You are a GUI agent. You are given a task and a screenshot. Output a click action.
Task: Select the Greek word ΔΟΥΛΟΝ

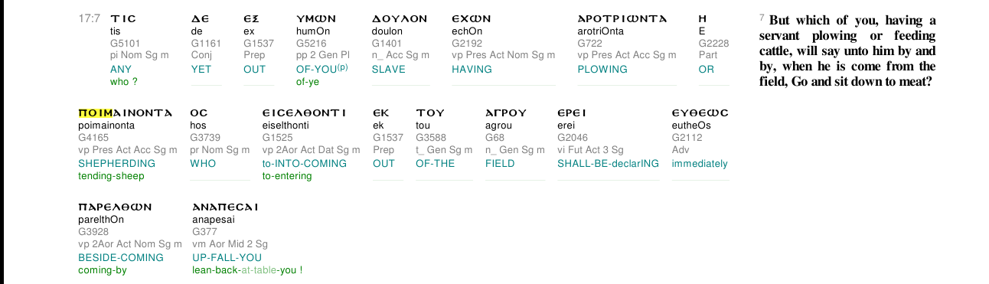(400, 18)
